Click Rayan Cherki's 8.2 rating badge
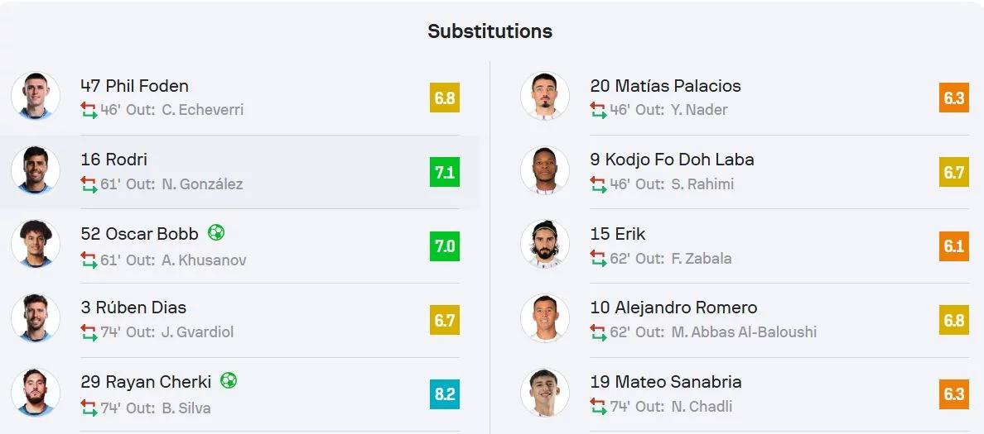 tap(444, 394)
